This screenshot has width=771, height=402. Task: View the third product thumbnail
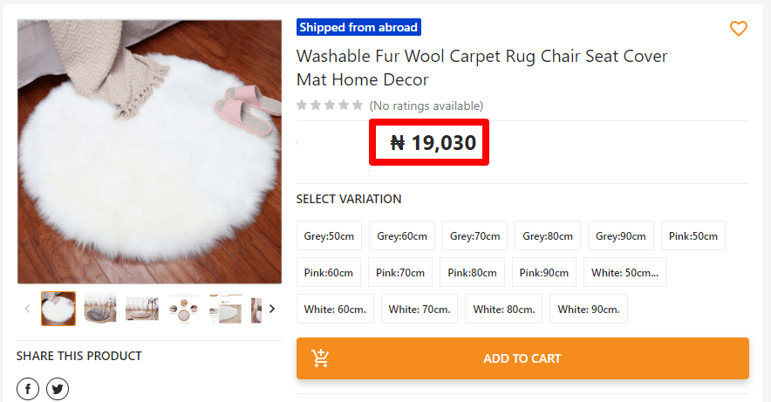(142, 309)
